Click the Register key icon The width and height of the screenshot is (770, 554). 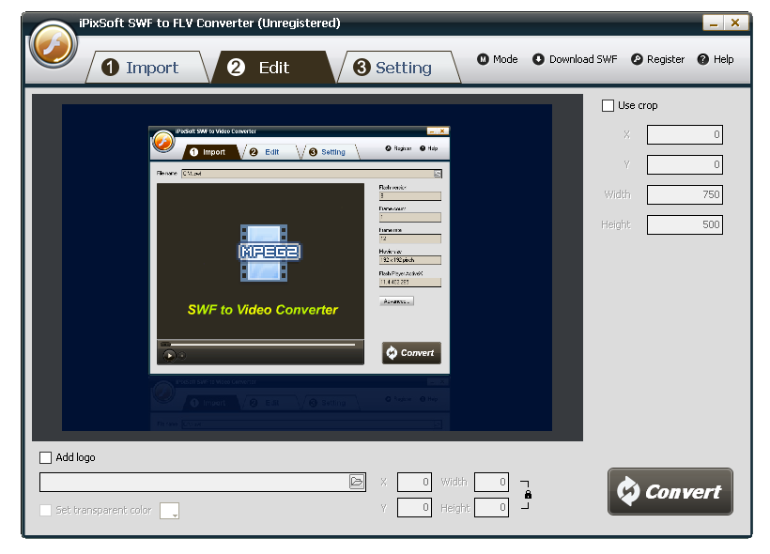(637, 59)
